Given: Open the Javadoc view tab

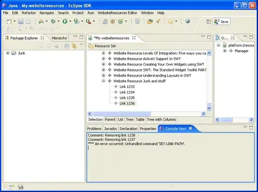Looking at the screenshot, I should (x=110, y=129).
